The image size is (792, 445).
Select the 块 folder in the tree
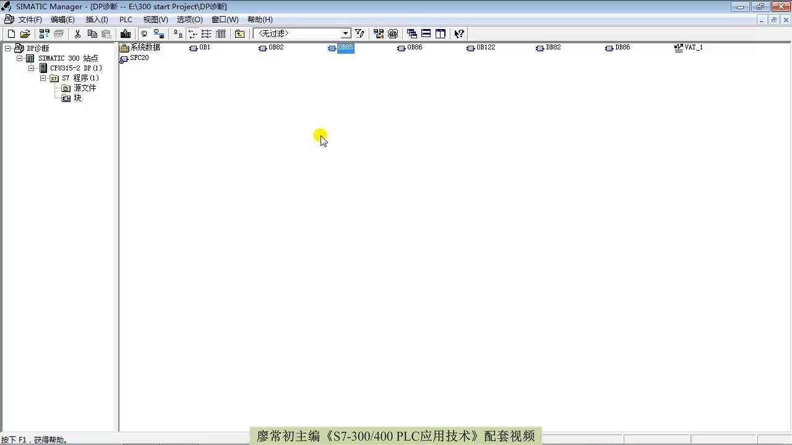(77, 98)
